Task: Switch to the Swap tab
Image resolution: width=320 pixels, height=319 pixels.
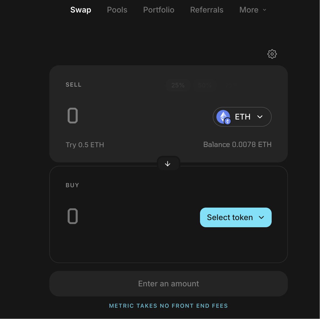Action: tap(81, 10)
